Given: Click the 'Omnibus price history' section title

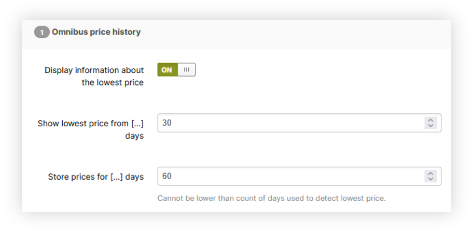Looking at the screenshot, I should (96, 32).
